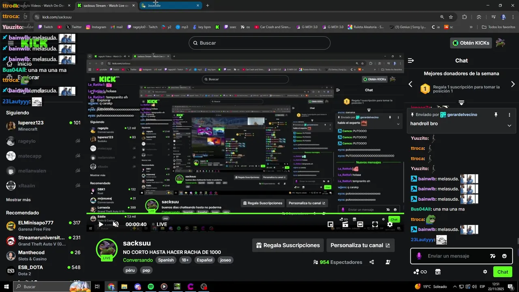Send message with green Chat button
The width and height of the screenshot is (519, 292).
pos(503,272)
